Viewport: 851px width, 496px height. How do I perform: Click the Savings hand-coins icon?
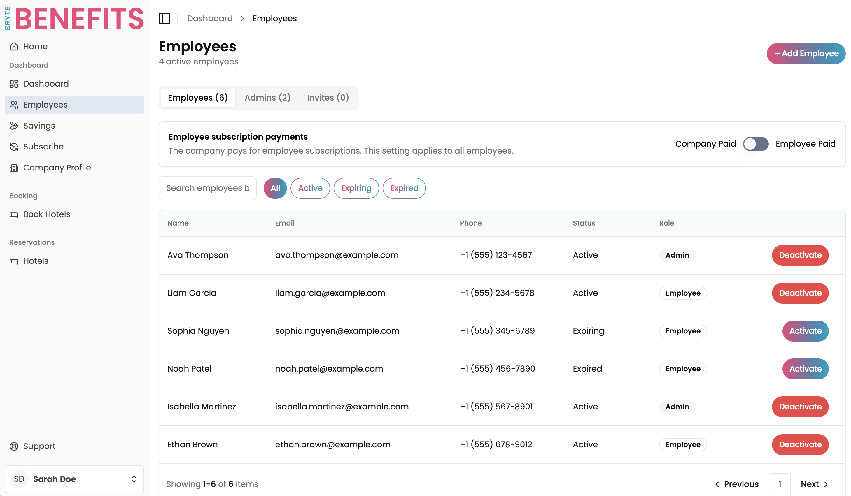click(14, 126)
